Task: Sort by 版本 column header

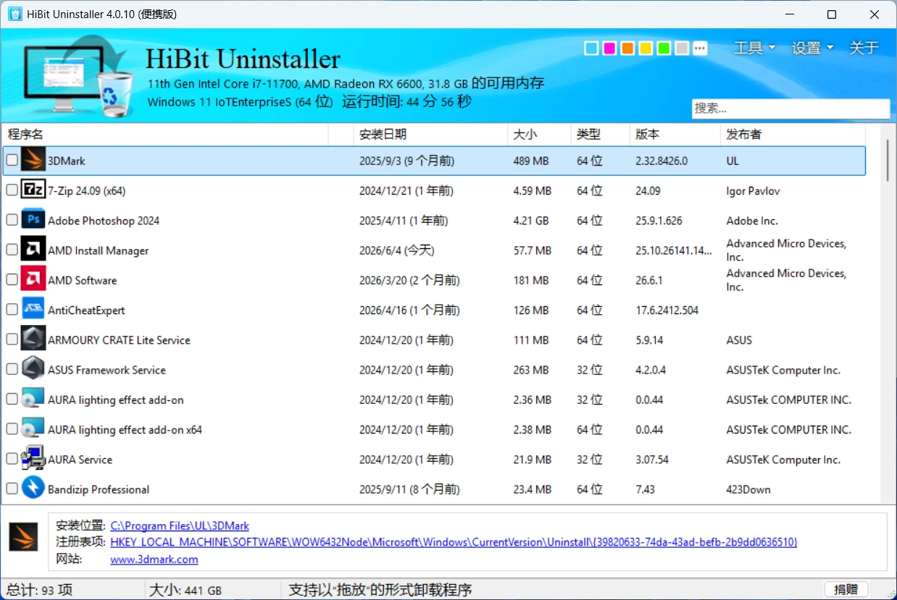Action: pos(675,134)
